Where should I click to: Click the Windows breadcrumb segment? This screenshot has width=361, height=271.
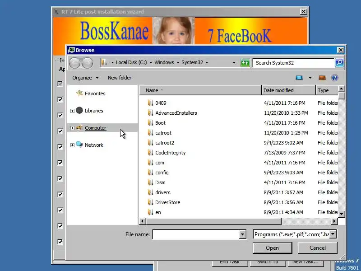pos(164,62)
